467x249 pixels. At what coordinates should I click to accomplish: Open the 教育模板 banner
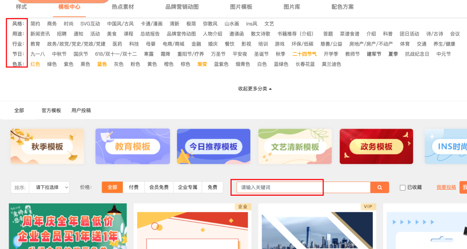[133, 146]
